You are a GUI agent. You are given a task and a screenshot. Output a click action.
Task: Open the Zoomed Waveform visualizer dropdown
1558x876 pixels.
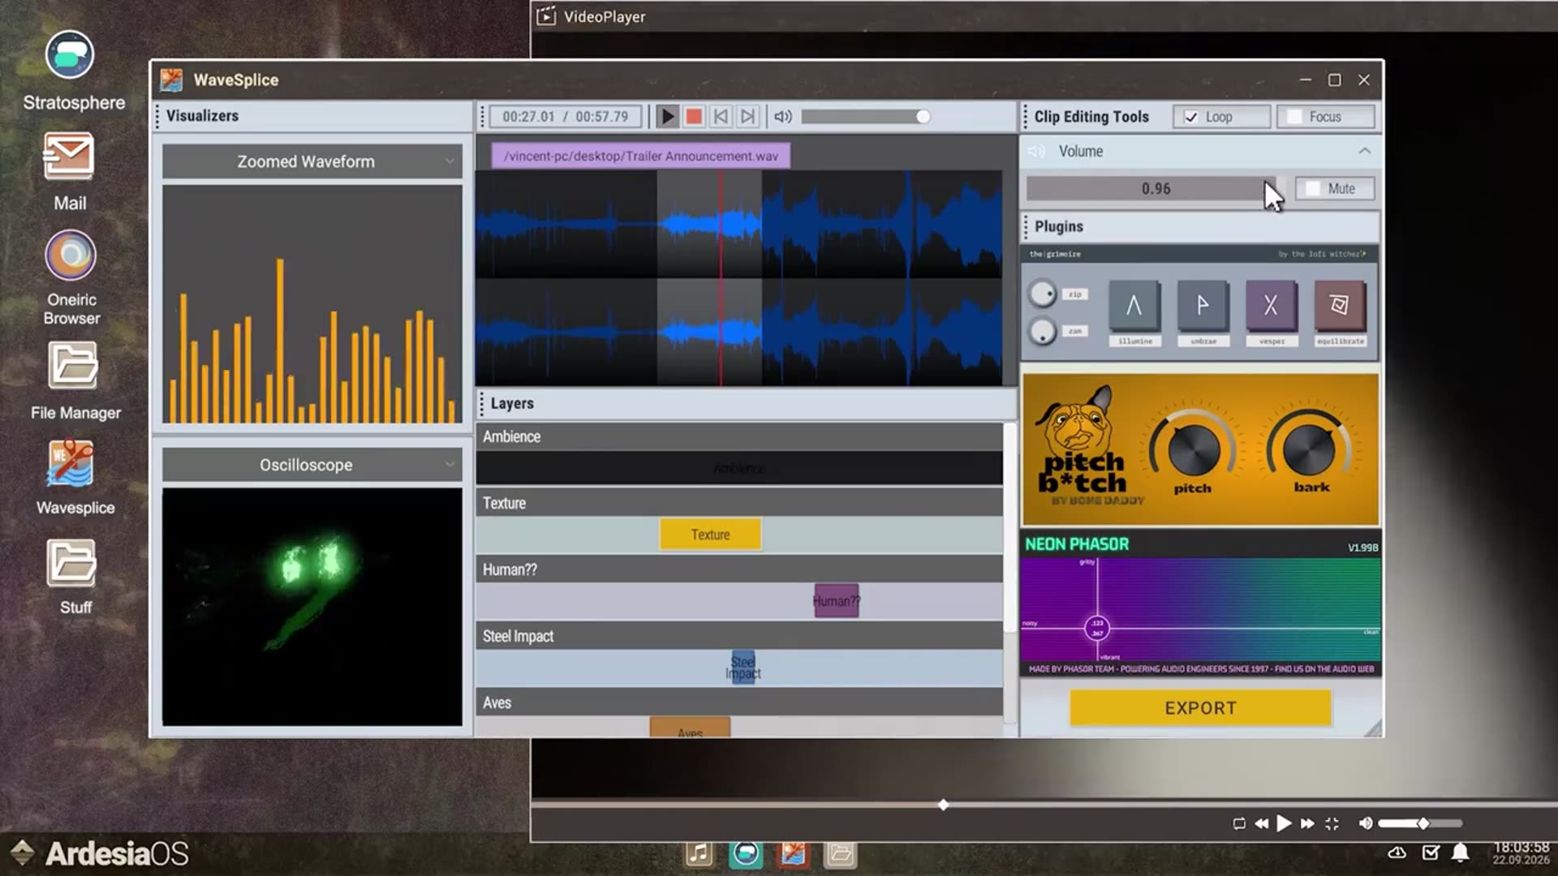pos(312,161)
